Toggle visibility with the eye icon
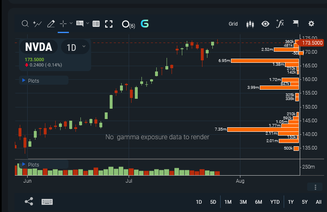This screenshot has width=327, height=212. coord(265,24)
